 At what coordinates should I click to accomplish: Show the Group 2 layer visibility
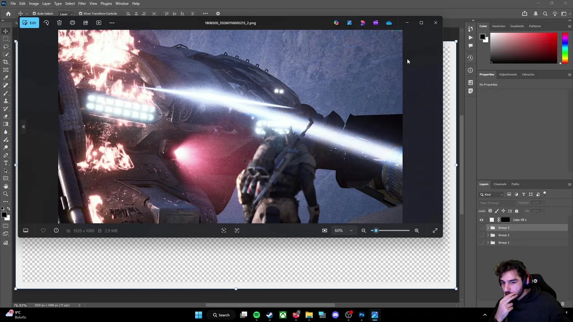click(x=482, y=235)
